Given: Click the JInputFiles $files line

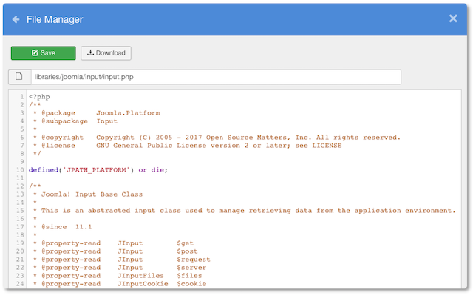Looking at the screenshot, I should pos(118,276).
